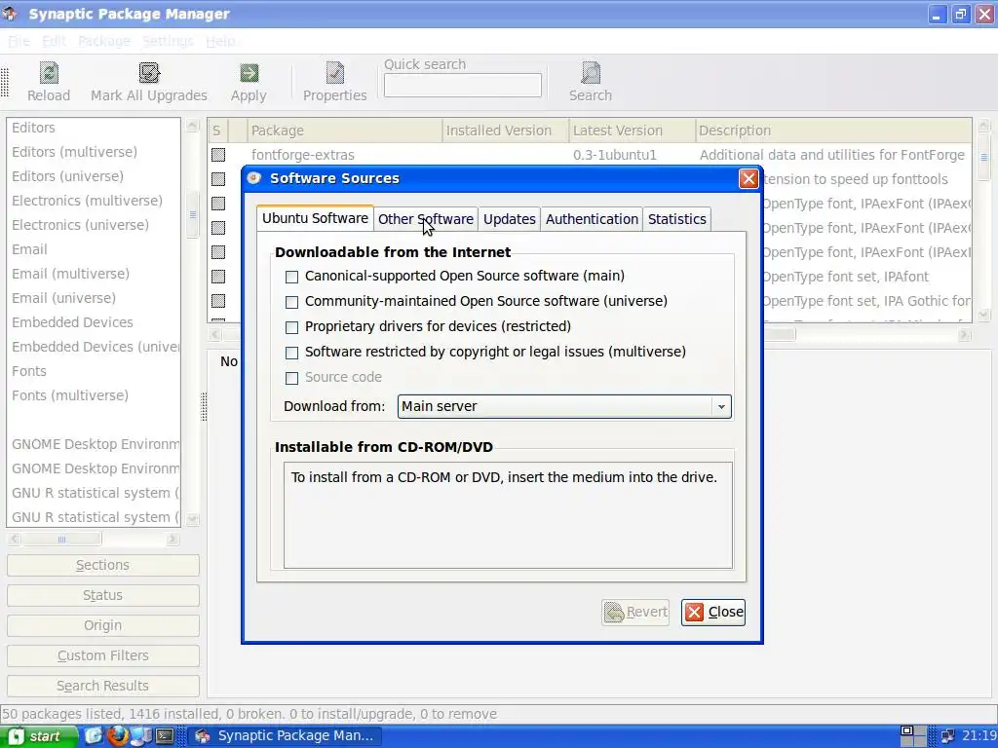998x748 pixels.
Task: Click the CD-ROM/DVD sources list box
Action: click(x=508, y=515)
